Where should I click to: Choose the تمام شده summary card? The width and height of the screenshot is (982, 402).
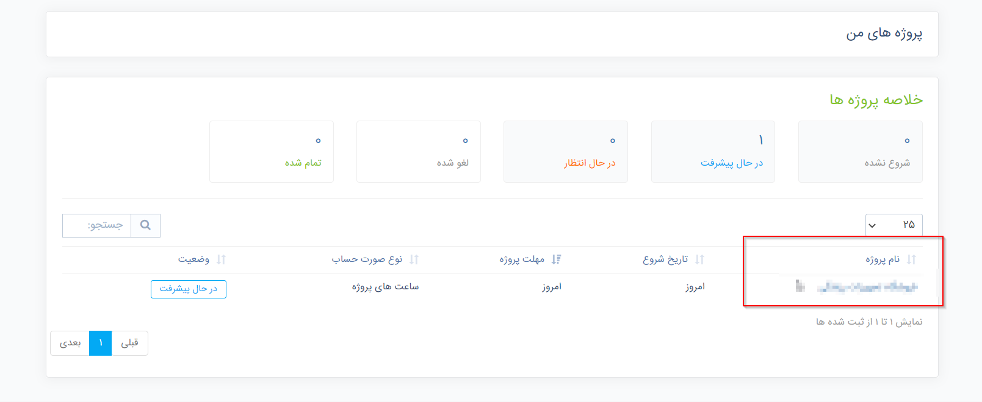coord(271,152)
